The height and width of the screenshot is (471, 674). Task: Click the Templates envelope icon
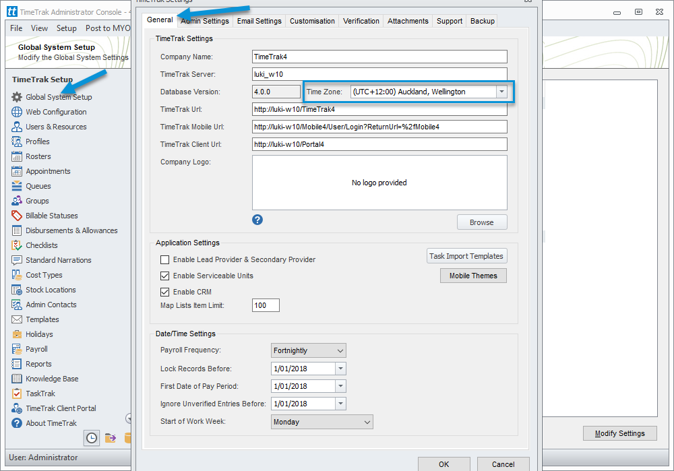click(17, 319)
